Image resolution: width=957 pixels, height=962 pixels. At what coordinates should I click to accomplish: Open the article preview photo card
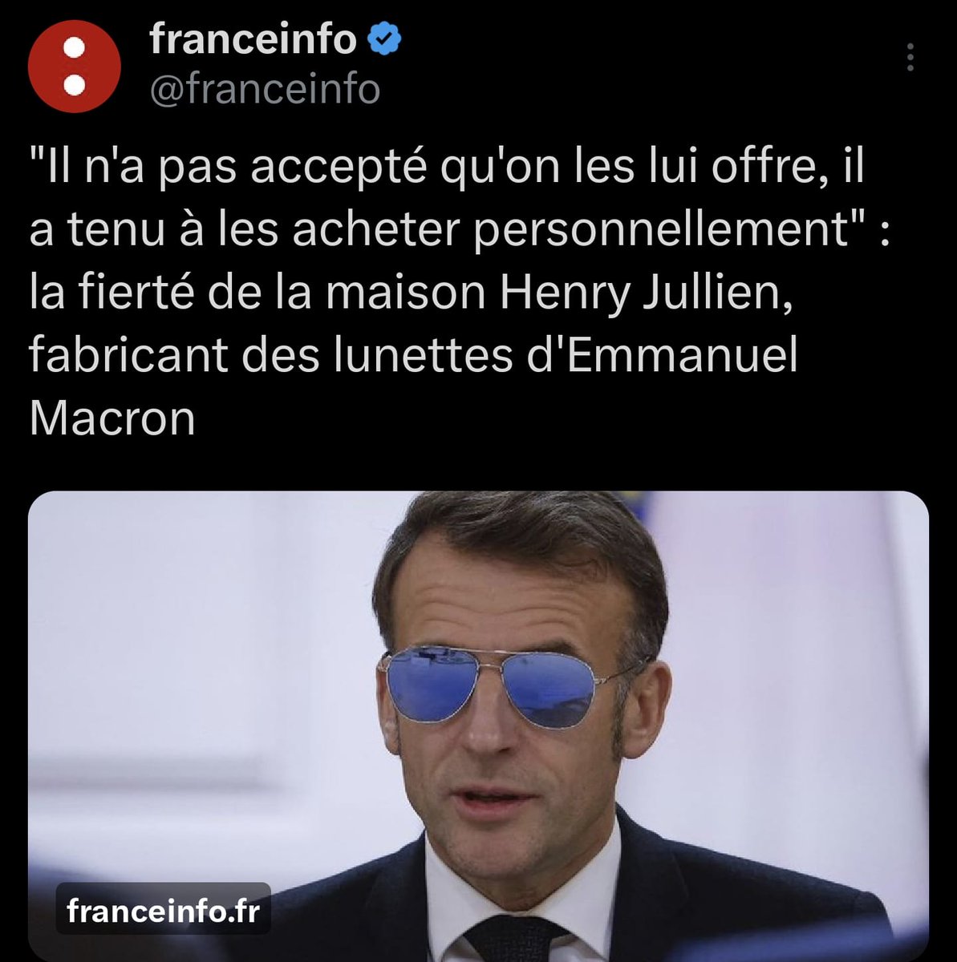tap(478, 726)
